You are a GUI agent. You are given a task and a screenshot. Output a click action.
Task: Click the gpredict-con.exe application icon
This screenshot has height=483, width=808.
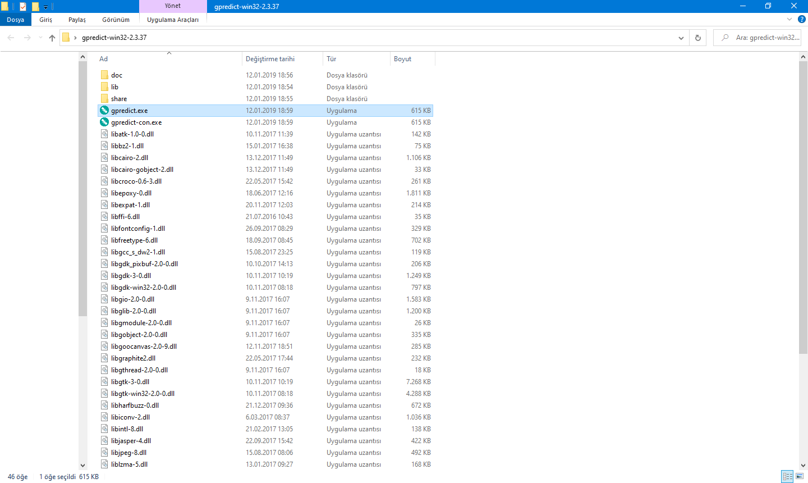coord(104,122)
